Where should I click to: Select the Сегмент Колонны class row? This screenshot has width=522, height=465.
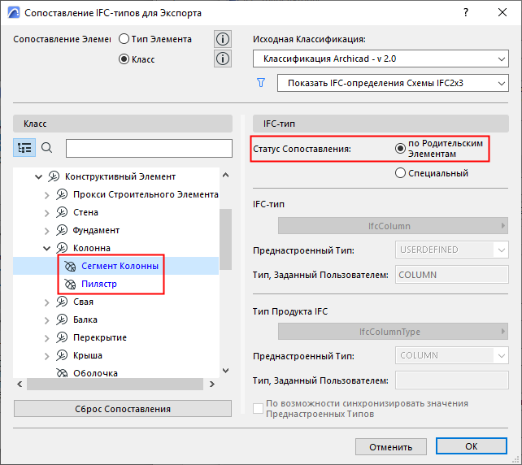click(115, 266)
